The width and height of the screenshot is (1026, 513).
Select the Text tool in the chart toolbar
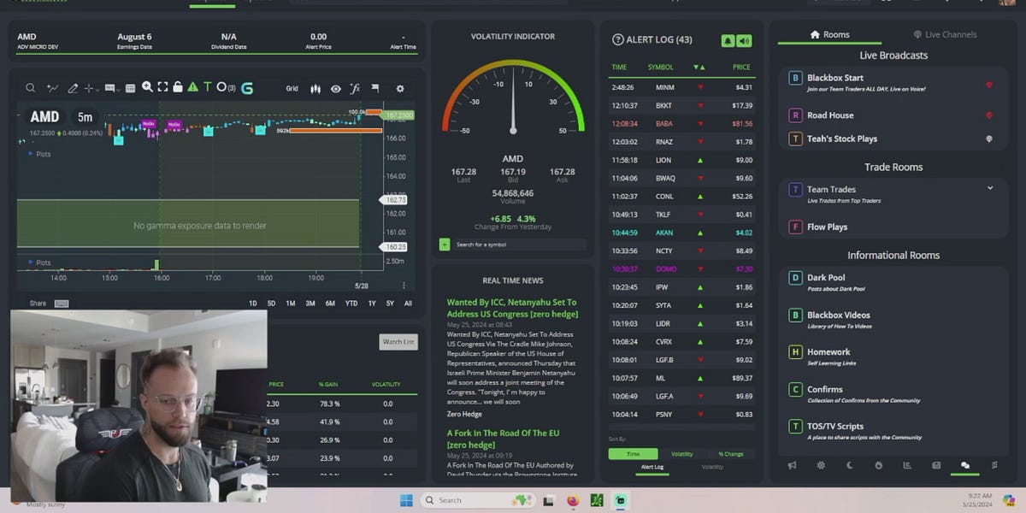207,88
